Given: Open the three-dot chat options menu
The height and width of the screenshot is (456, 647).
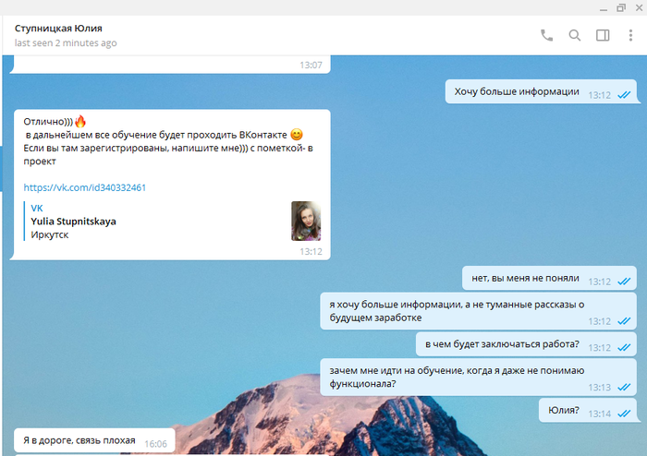Looking at the screenshot, I should [630, 36].
